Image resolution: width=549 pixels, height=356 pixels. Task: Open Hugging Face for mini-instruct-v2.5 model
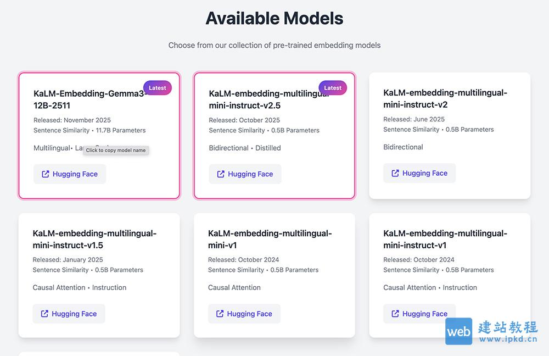[245, 174]
